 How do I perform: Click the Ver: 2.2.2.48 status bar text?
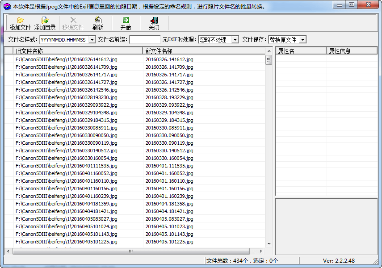click(339, 261)
